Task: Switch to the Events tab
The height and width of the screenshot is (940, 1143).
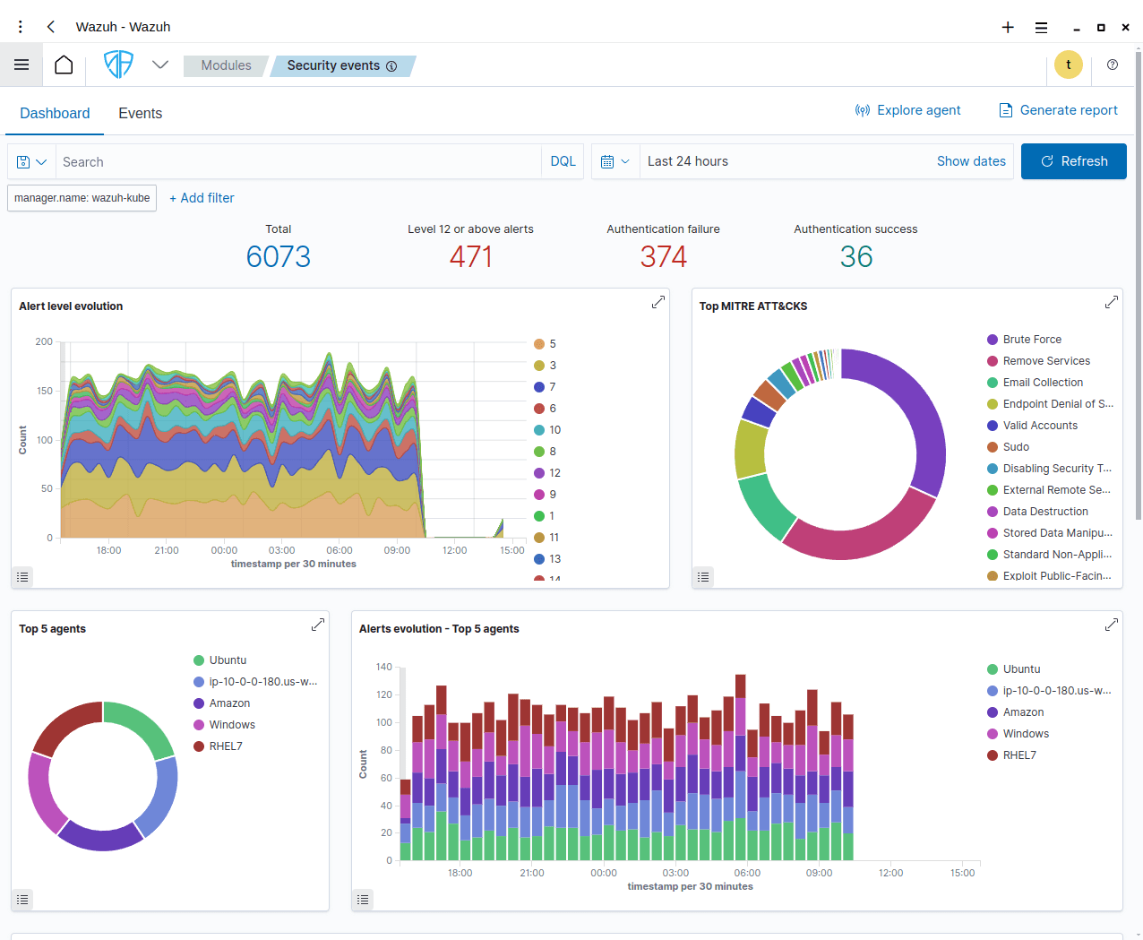Action: pos(141,114)
